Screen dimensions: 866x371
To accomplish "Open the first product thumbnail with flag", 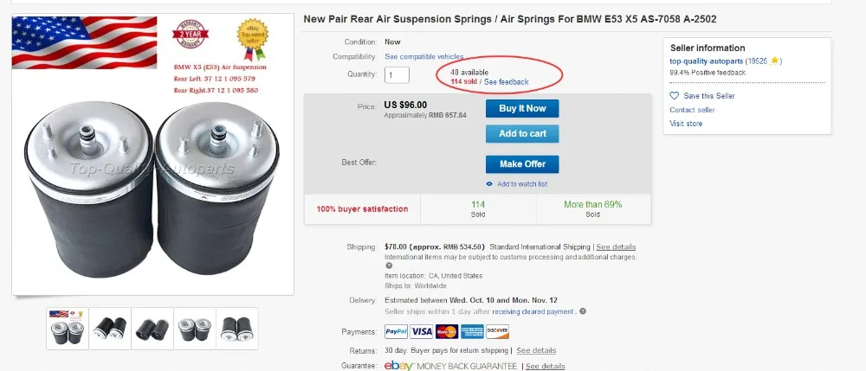I will pyautogui.click(x=68, y=329).
